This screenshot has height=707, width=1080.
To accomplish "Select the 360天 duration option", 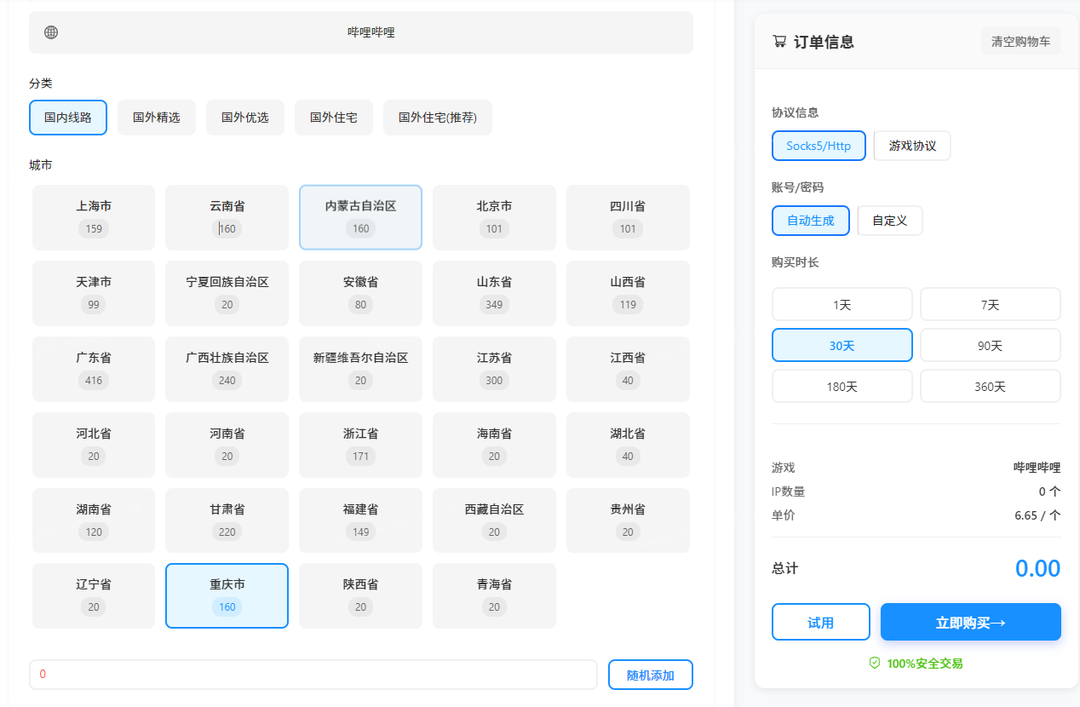I will [990, 386].
